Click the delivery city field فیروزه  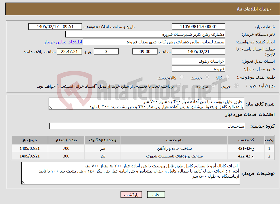click(198, 69)
